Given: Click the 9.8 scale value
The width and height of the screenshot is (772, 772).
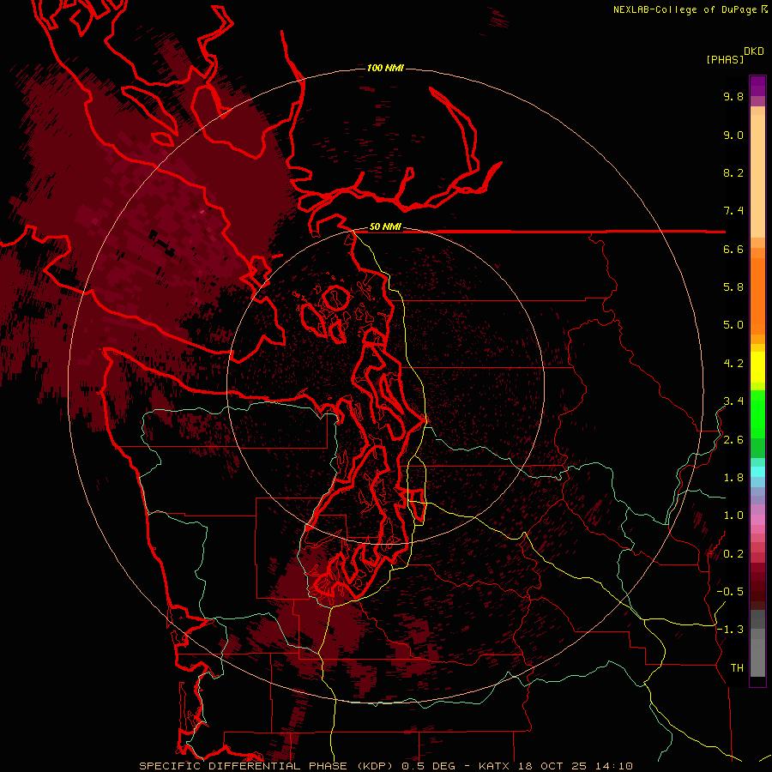Looking at the screenshot, I should tap(733, 96).
